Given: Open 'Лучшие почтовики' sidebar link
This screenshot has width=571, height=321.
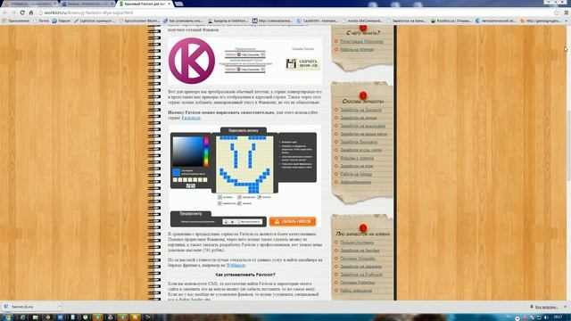Looking at the screenshot, I should tap(357, 243).
